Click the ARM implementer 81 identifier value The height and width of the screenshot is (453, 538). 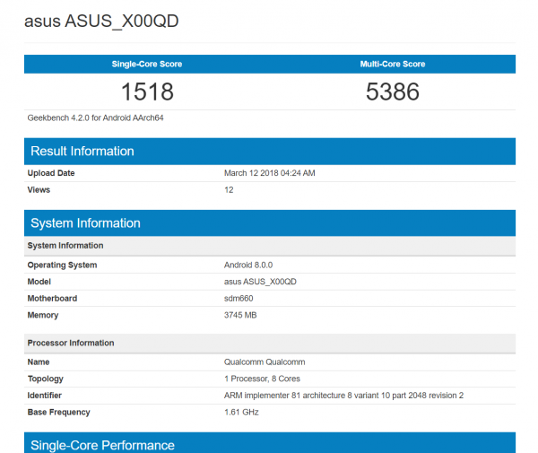(343, 396)
